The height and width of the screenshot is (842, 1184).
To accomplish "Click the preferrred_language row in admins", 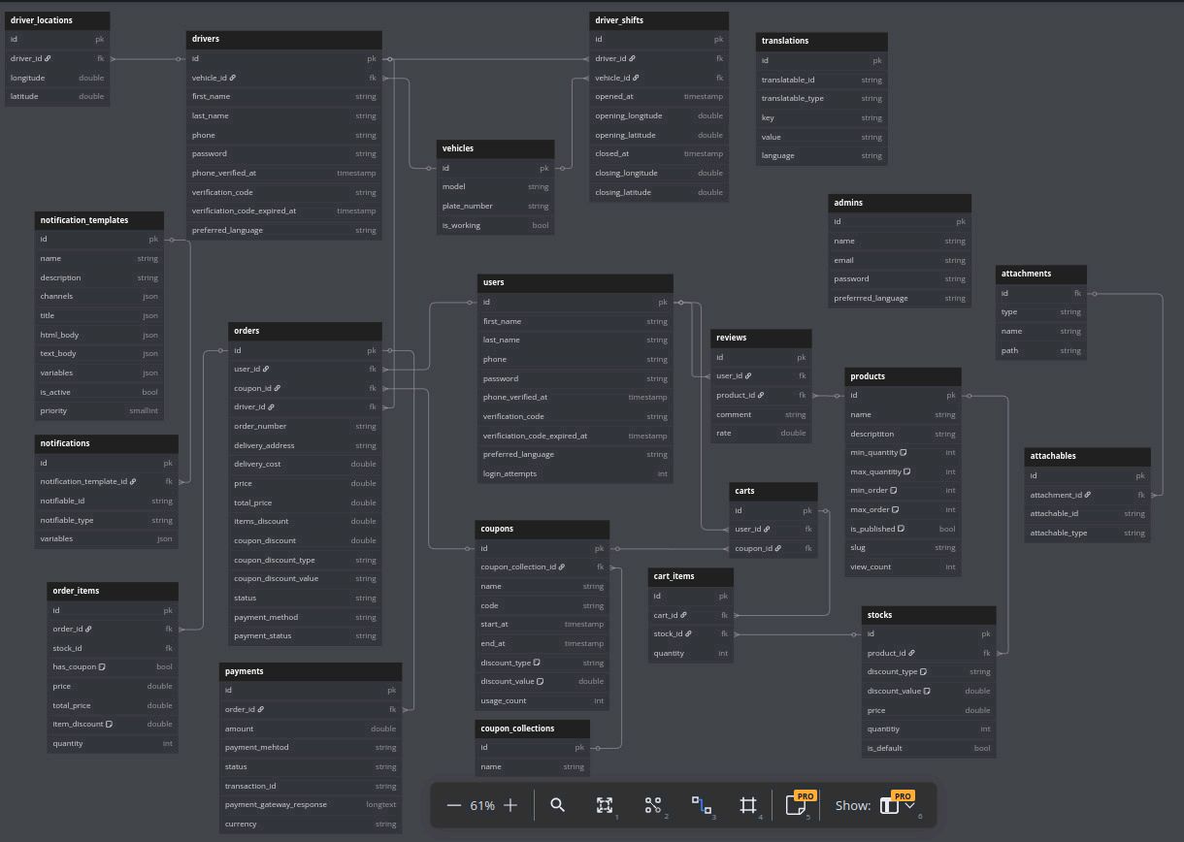I will pos(899,298).
